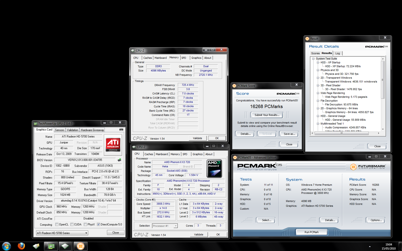Click the PCMark05 Advanced Edition title icon
Image resolution: width=402 pixels, height=251 pixels.
coord(235,157)
